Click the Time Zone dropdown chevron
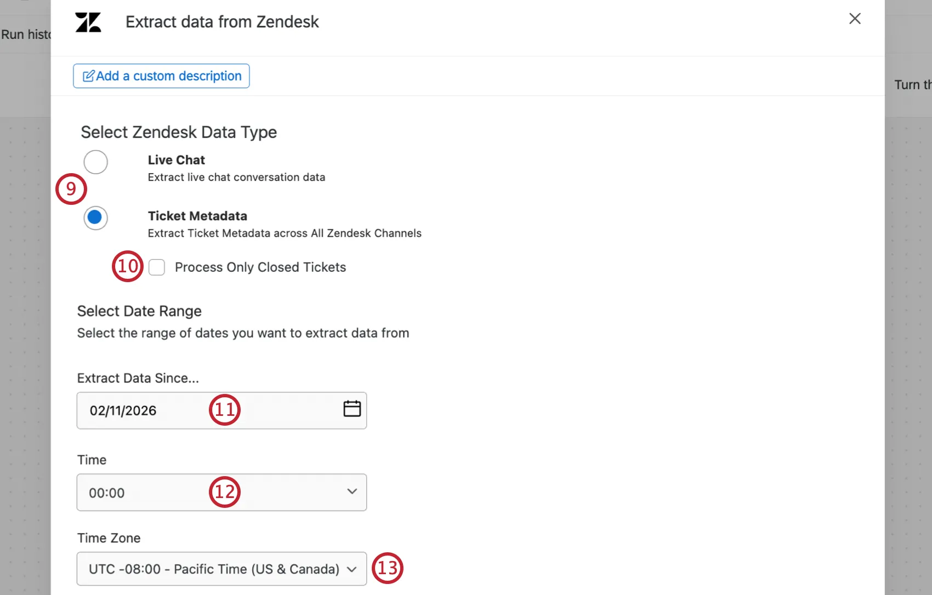The width and height of the screenshot is (932, 595). [352, 569]
